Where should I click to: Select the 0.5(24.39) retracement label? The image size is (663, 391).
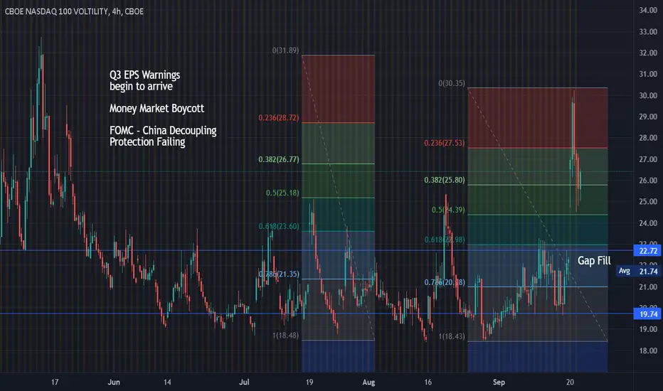(448, 210)
